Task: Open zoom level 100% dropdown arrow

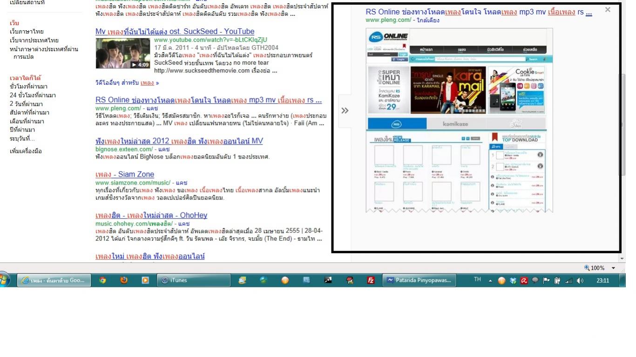Action: pyautogui.click(x=613, y=268)
